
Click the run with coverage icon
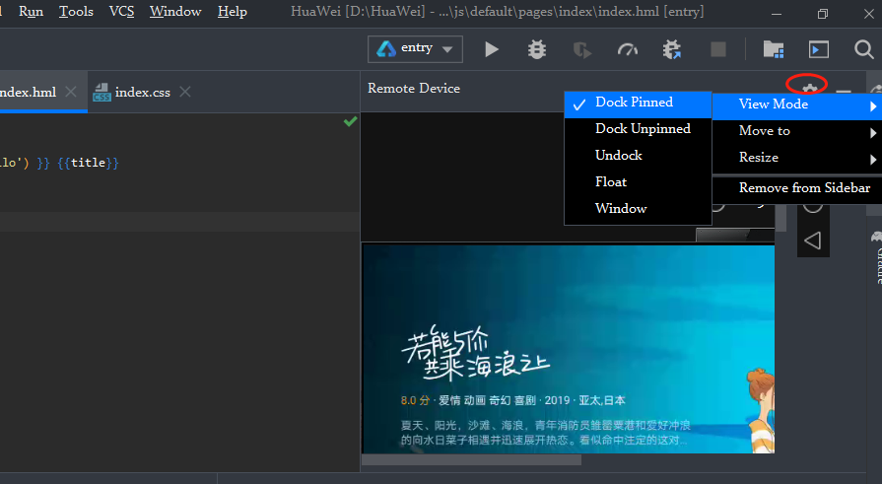[x=581, y=50]
